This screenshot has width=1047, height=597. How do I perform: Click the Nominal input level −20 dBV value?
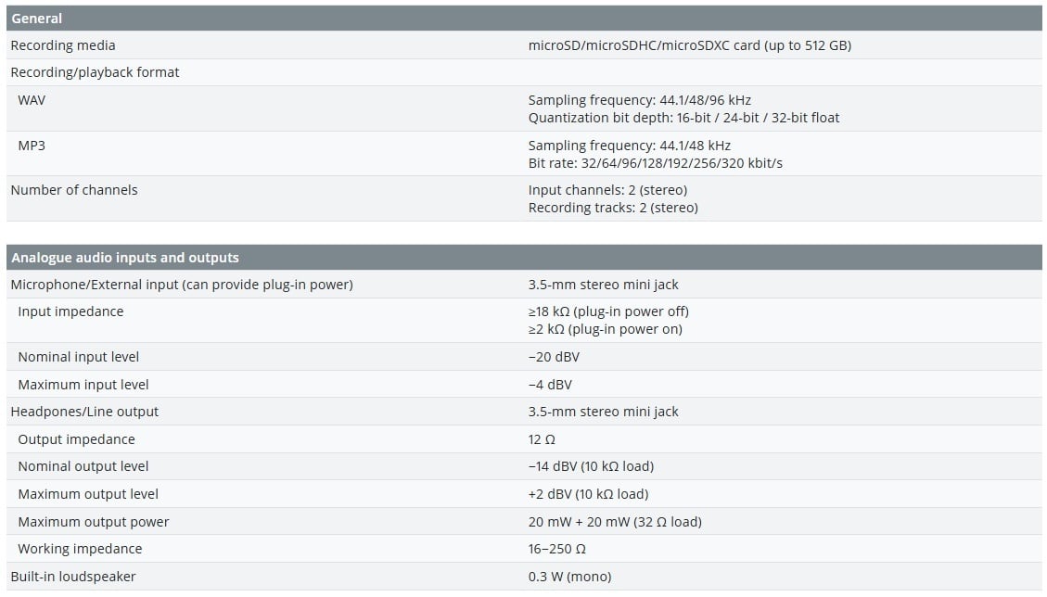tap(554, 357)
